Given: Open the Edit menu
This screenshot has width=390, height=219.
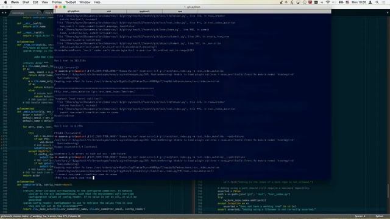Looking at the screenshot, I should [35, 2].
